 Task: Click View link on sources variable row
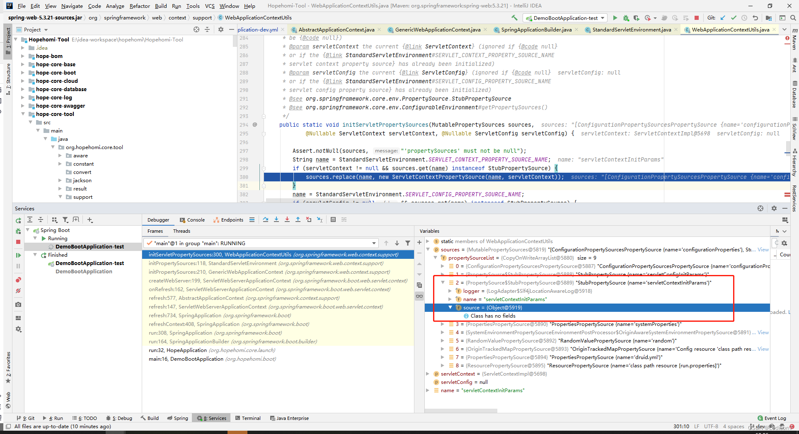click(763, 249)
